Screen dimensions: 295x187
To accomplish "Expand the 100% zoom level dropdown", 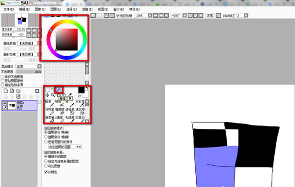I will (x=150, y=15).
